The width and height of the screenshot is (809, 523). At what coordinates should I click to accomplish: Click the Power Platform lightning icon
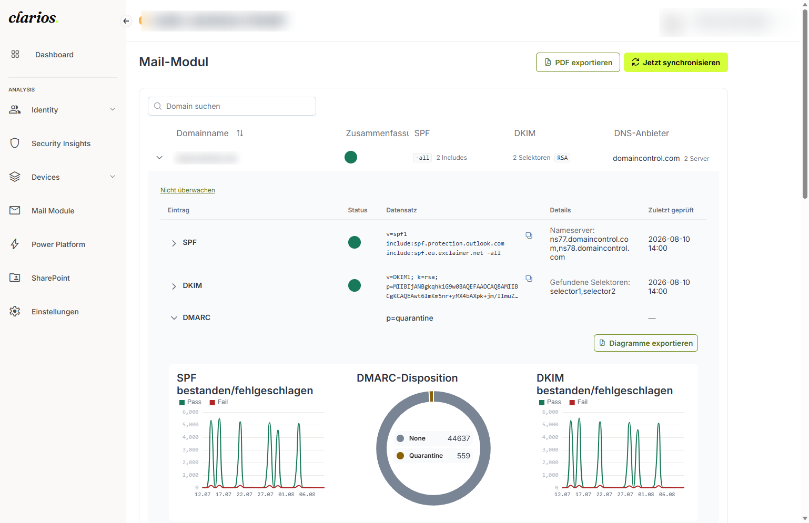click(15, 244)
